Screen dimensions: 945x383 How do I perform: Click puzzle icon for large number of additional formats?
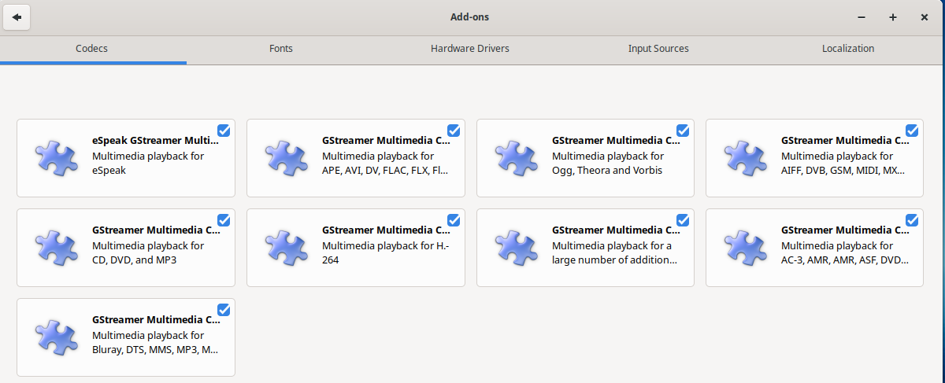point(517,247)
